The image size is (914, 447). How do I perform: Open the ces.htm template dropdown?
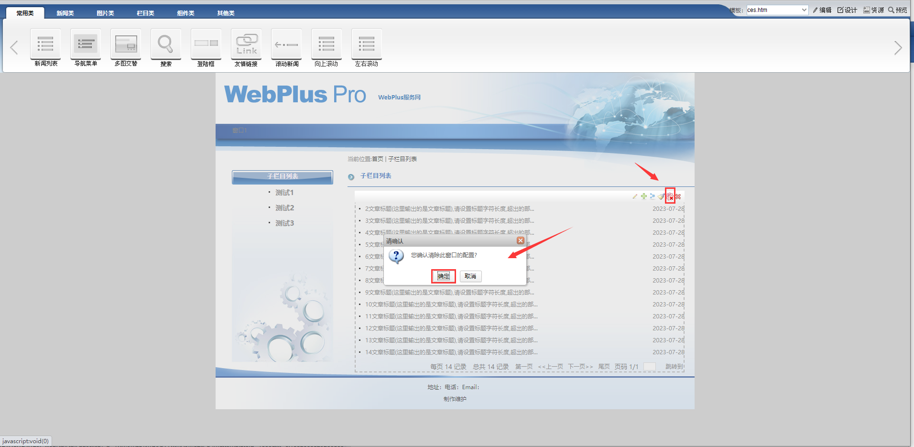point(777,10)
